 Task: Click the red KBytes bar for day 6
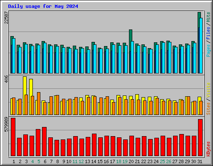(x=45, y=142)
